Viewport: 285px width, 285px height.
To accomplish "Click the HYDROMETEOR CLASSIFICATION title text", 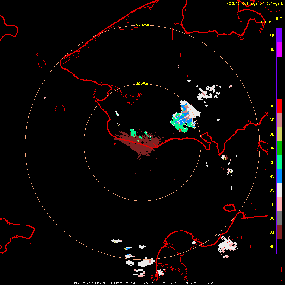I will pyautogui.click(x=111, y=283).
